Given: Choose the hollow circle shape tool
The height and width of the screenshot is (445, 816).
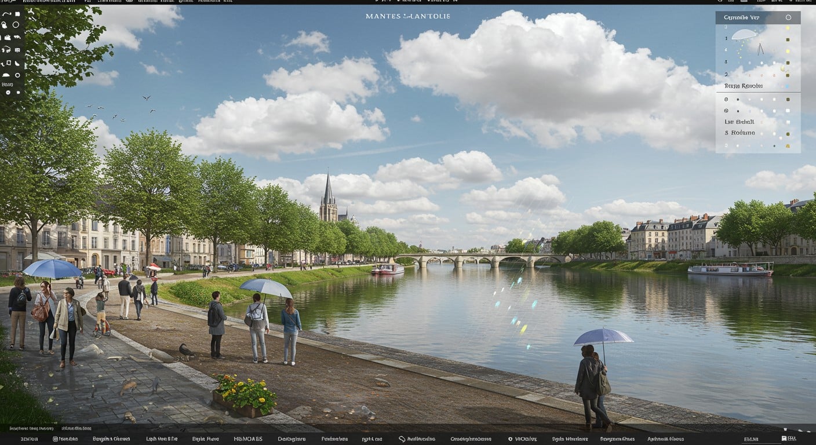Looking at the screenshot, I should (16, 25).
